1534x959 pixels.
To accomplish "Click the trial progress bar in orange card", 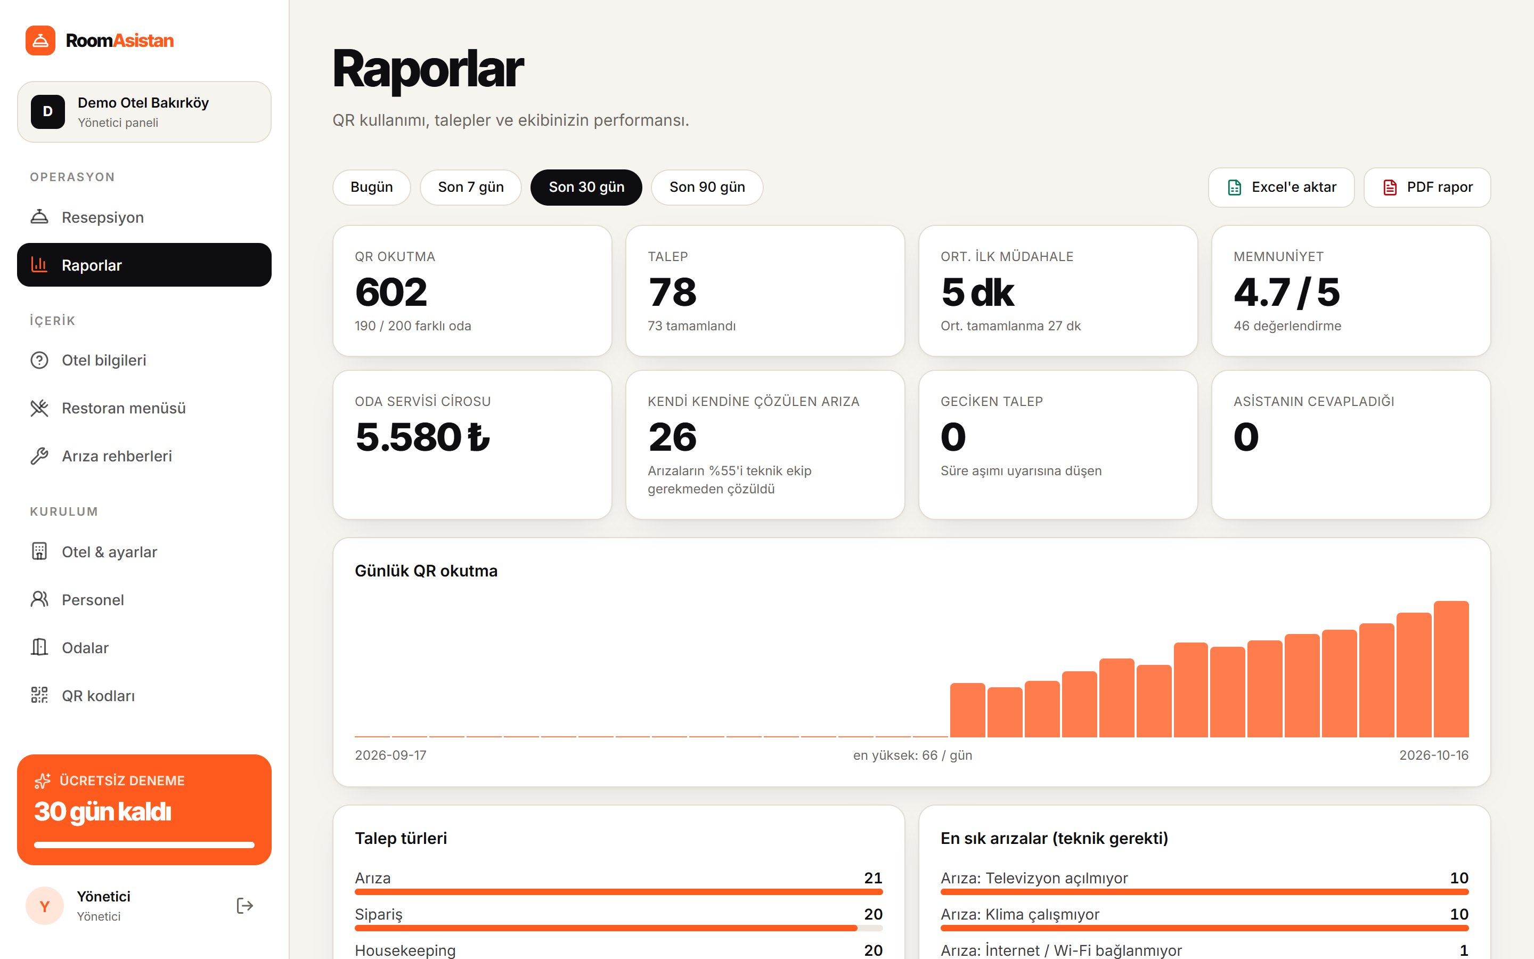I will [x=144, y=845].
